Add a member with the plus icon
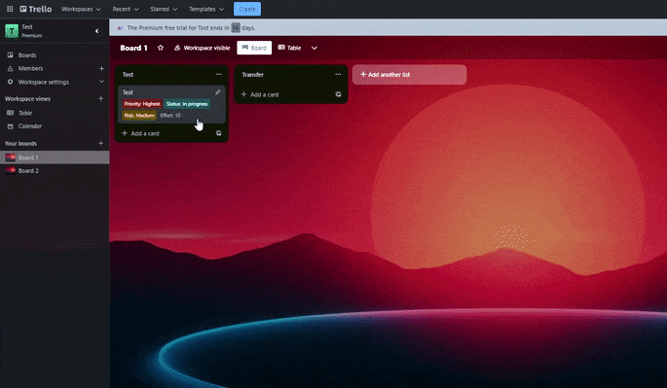The image size is (667, 388). point(101,68)
